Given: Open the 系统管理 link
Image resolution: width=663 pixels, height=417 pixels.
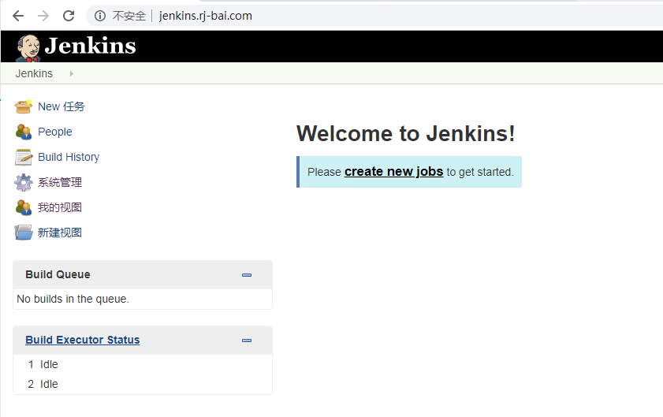Looking at the screenshot, I should [60, 182].
